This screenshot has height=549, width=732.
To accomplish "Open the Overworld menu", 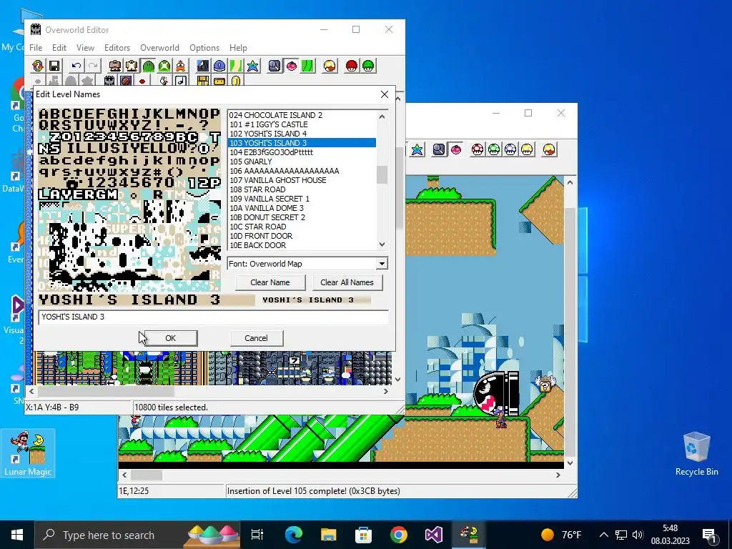I will pyautogui.click(x=159, y=48).
